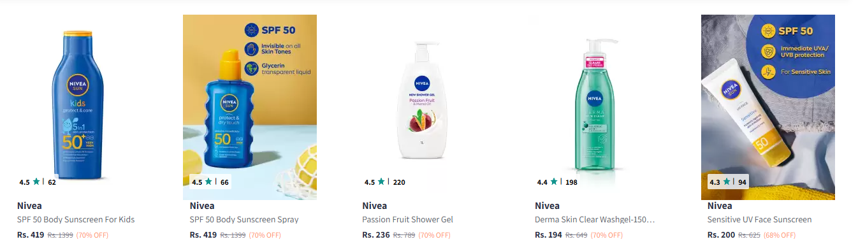This screenshot has width=858, height=244.
Task: Click the For Sensitive Skin feature icon
Action: click(770, 71)
